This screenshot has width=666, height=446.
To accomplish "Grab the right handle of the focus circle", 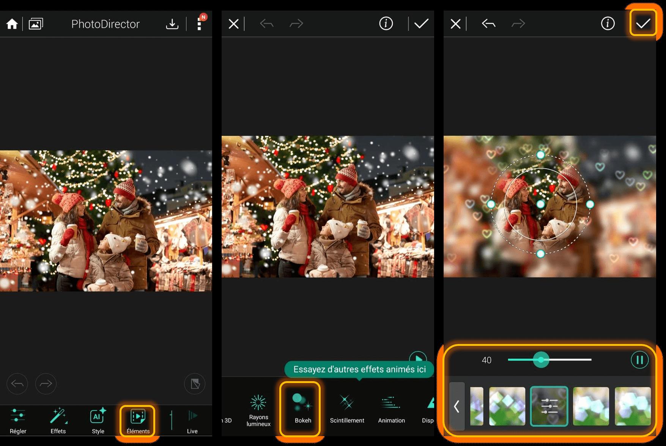I will coord(590,204).
